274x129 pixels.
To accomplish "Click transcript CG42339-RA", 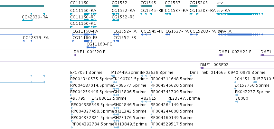I will pos(27,20).
